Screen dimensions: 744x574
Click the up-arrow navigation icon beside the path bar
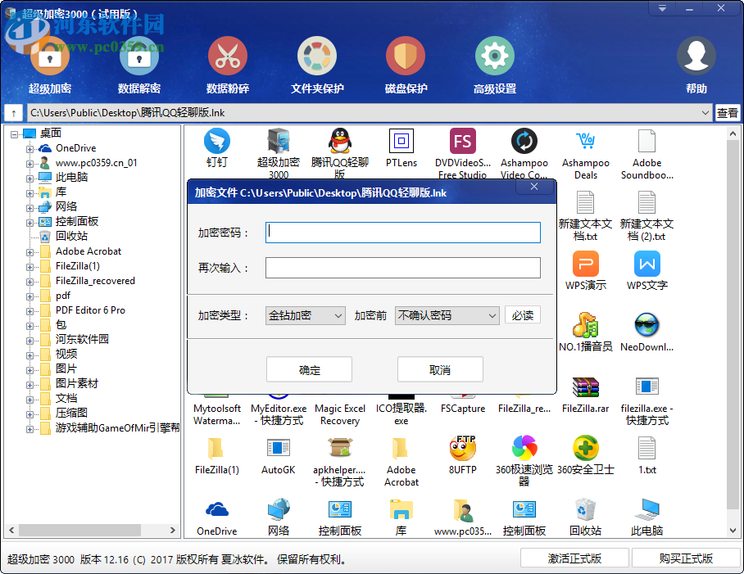14,112
